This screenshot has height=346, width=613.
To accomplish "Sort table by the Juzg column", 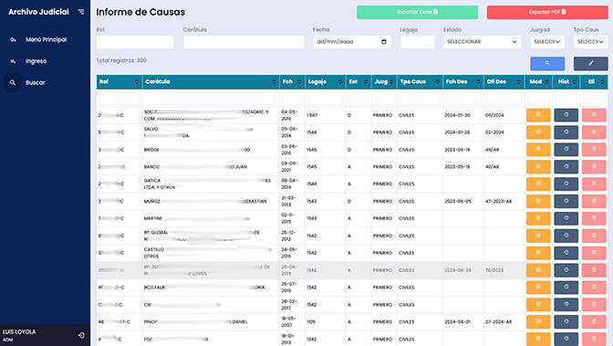I will pos(384,82).
